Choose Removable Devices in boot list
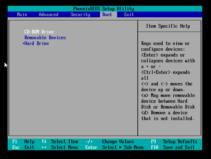 (45, 38)
